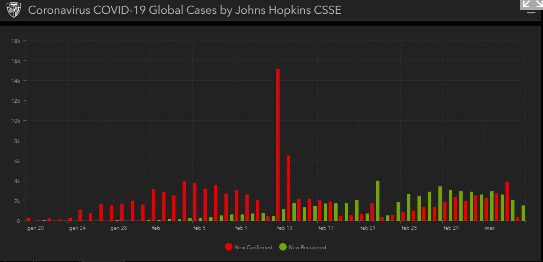Viewport: 543px width, 262px height.
Task: Click the 18k y-axis label
Action: (16, 41)
